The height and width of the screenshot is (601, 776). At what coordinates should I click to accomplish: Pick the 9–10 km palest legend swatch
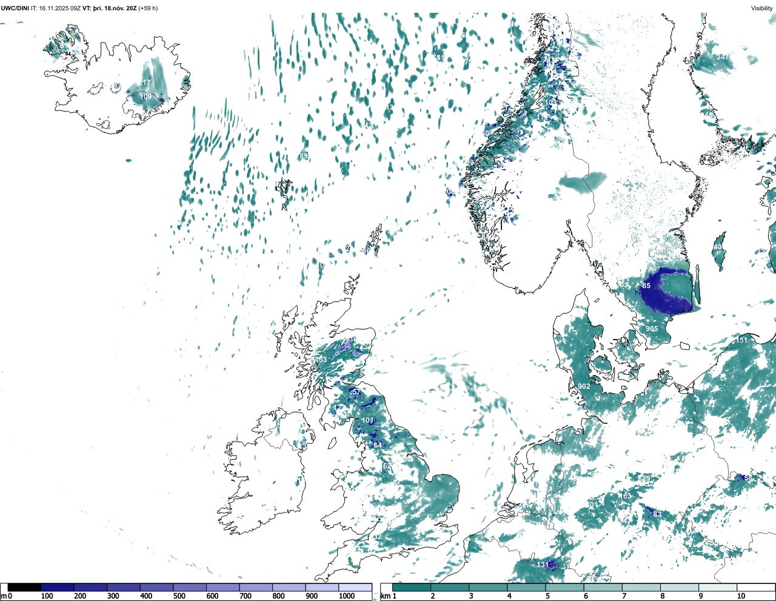tap(718, 587)
